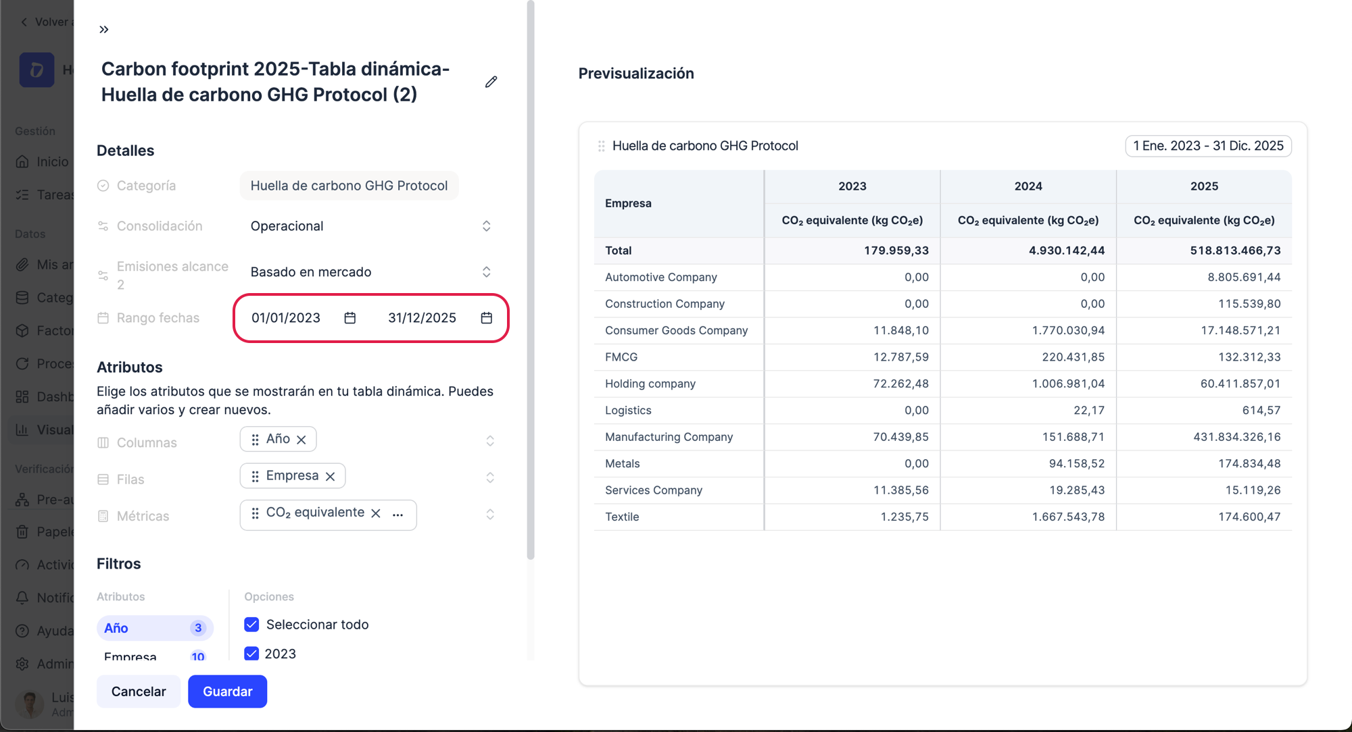Open Consolidación Operacional dropdown
The width and height of the screenshot is (1352, 732).
pyautogui.click(x=370, y=226)
